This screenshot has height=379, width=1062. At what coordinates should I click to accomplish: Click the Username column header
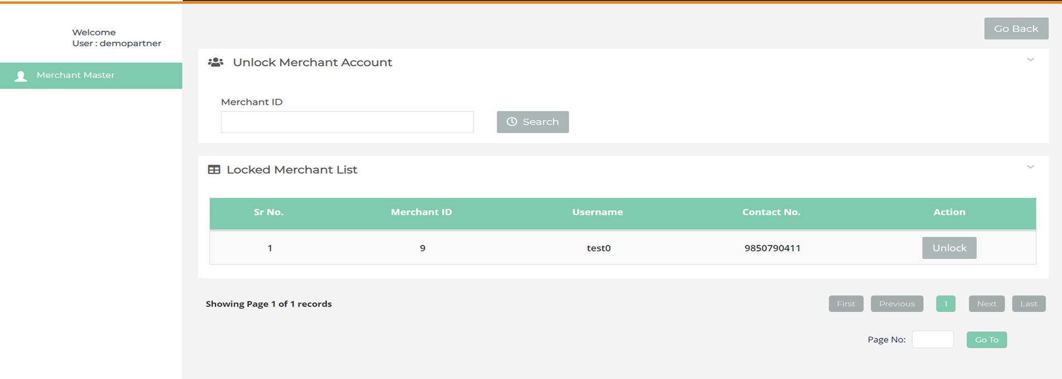(x=597, y=212)
